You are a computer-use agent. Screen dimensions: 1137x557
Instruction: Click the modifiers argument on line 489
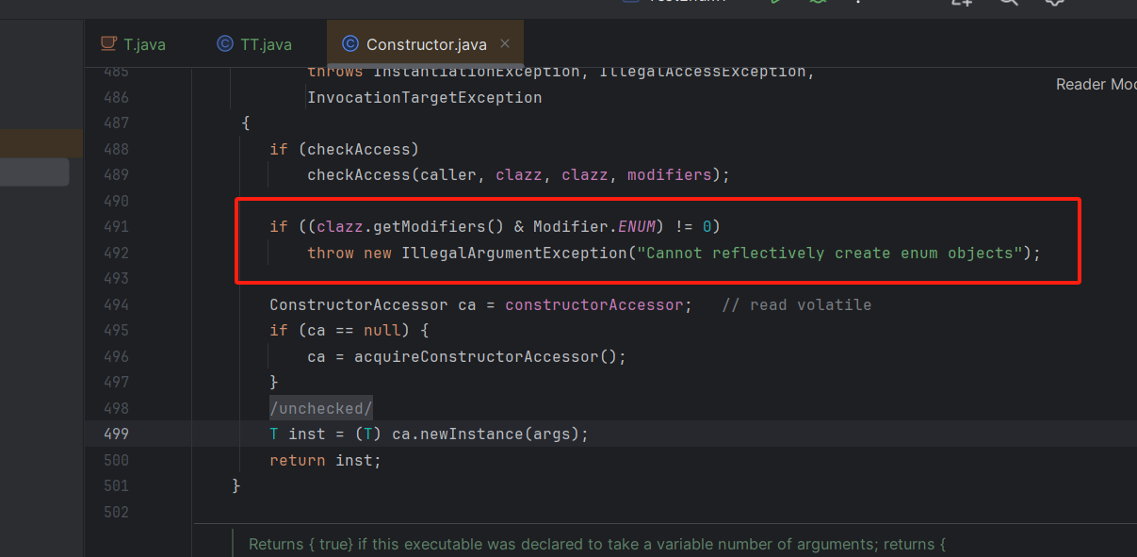(670, 175)
